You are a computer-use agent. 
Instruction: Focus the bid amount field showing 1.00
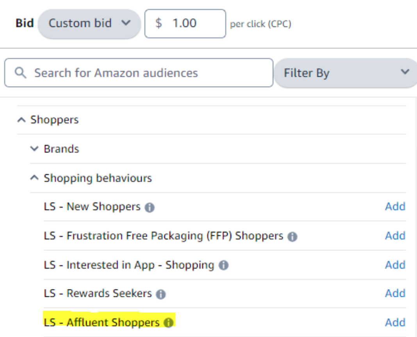pos(185,24)
